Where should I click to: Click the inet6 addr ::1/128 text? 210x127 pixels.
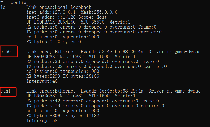(51, 17)
